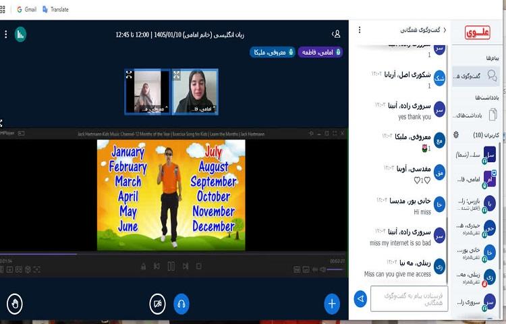Open shared notes یادداشت‌های item in the sidebar
The image size is (506, 324).
click(476, 115)
